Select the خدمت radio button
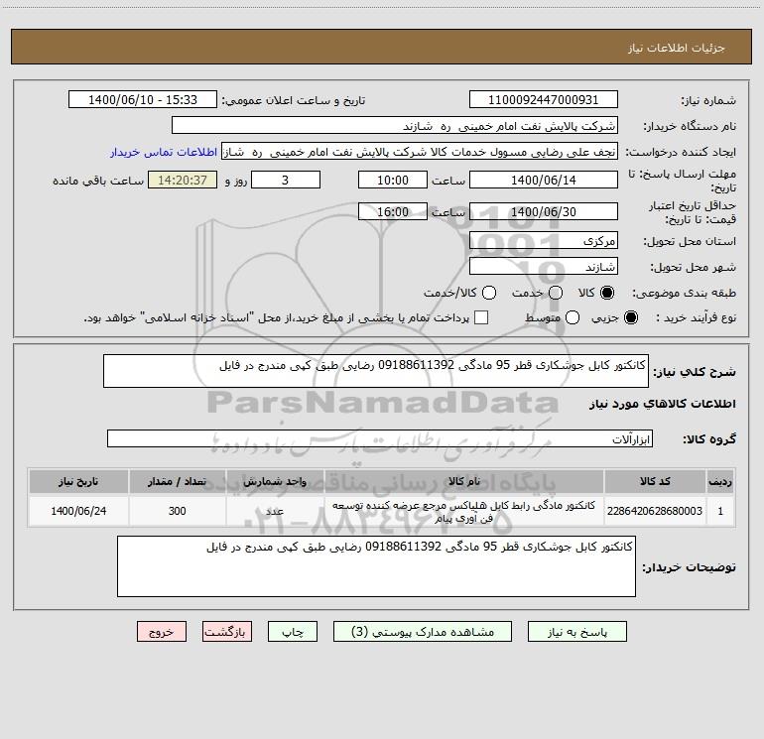764x739 pixels. point(556,293)
